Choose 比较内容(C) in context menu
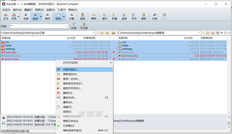The image size is (232, 134). point(84,70)
